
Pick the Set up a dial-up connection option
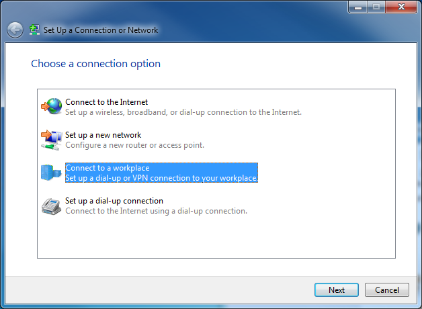(114, 201)
